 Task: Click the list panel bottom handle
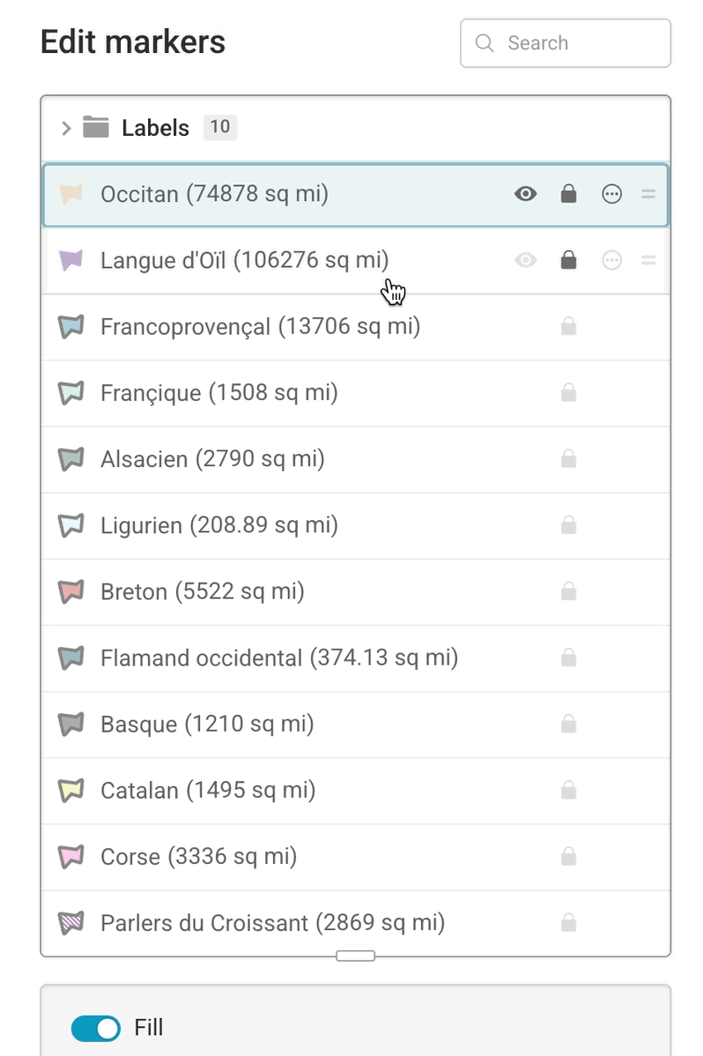[356, 956]
